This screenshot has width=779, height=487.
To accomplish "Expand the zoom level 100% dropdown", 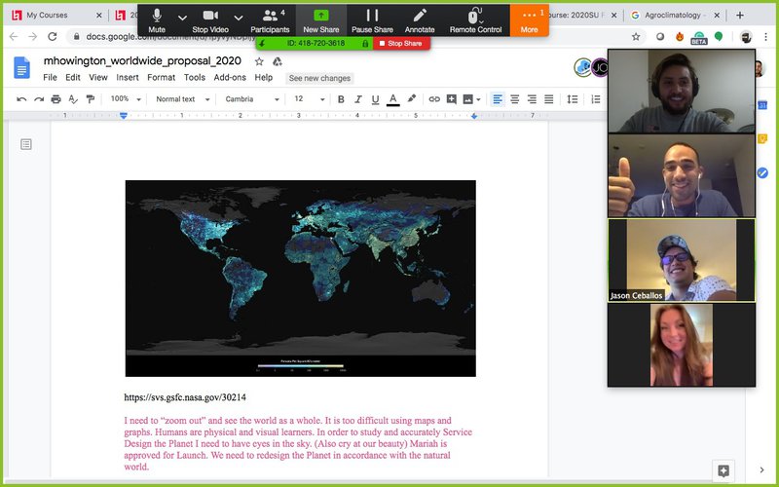I will (x=127, y=99).
